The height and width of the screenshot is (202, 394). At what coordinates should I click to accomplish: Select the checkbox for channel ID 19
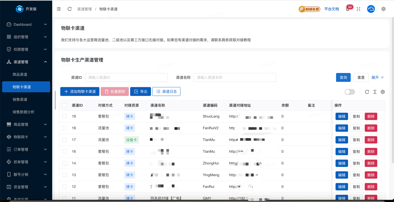pyautogui.click(x=64, y=117)
